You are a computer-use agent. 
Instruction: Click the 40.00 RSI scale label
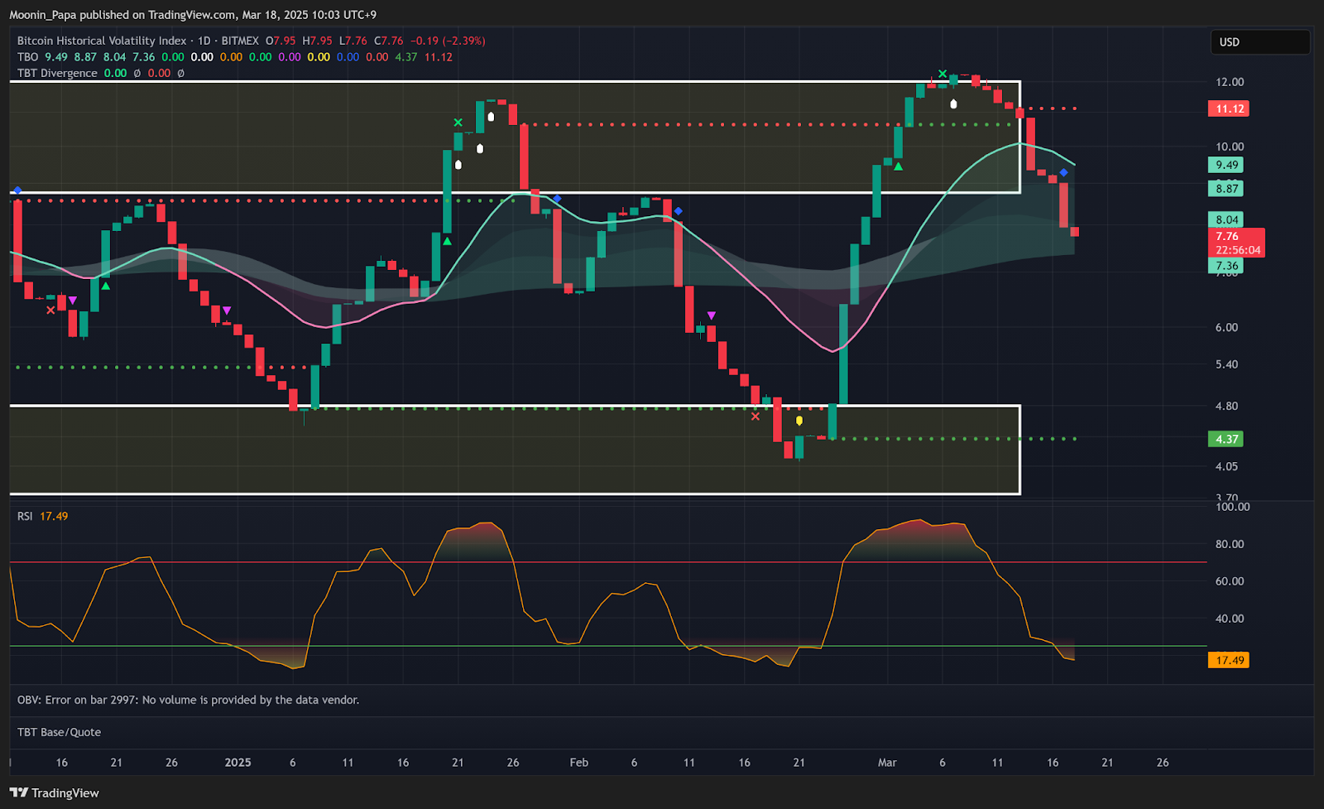1229,619
